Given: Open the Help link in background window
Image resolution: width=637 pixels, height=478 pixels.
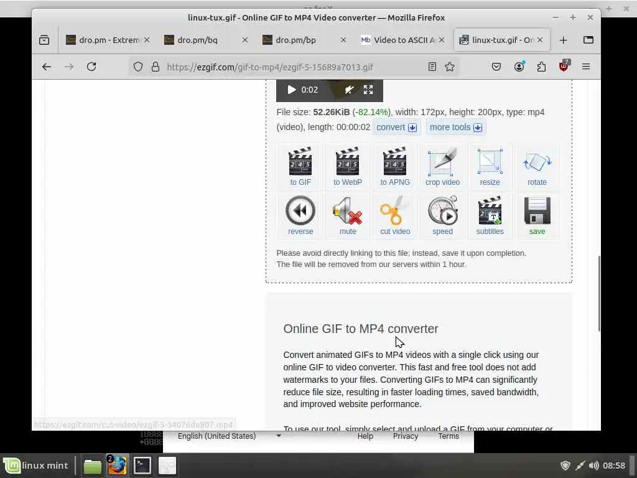Looking at the screenshot, I should pyautogui.click(x=365, y=436).
